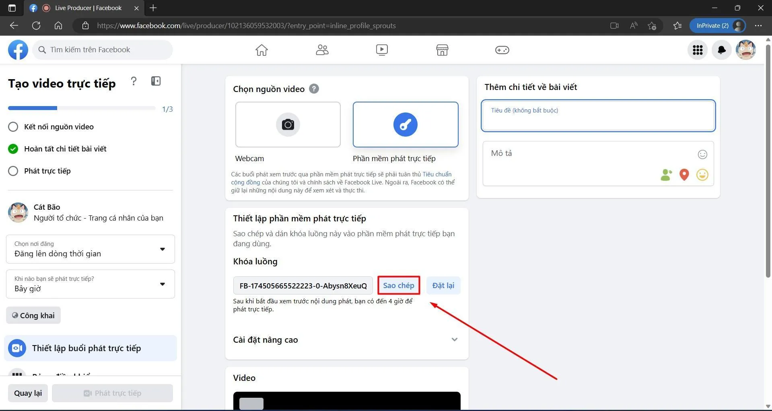Open the Gaming controller icon
This screenshot has width=772, height=411.
[502, 49]
